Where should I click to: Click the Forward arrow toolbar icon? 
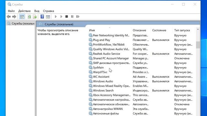(x=14, y=16)
